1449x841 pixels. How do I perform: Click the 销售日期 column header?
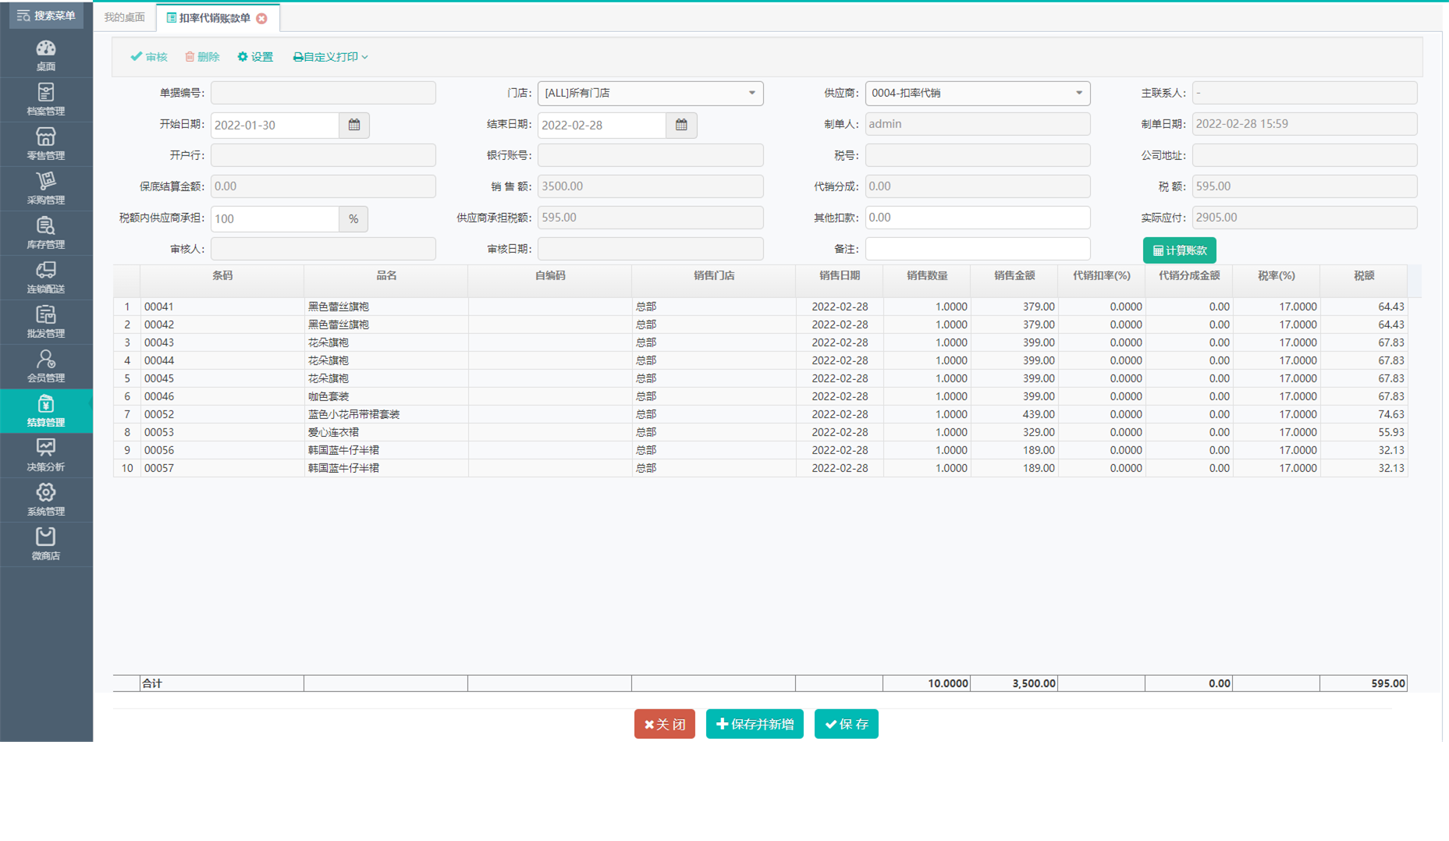click(x=840, y=276)
